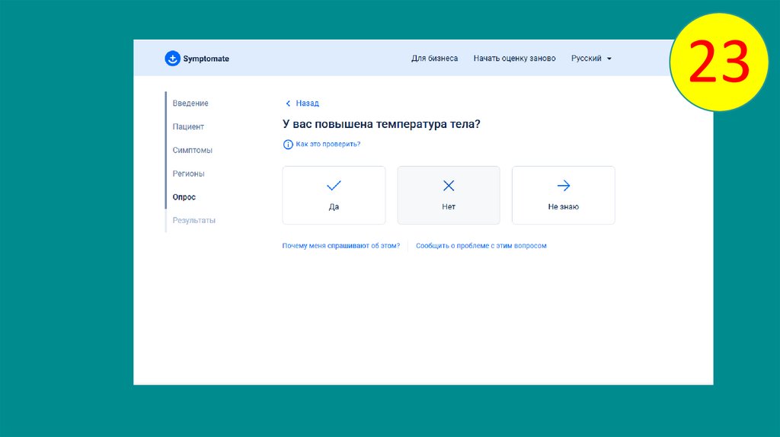Click the info icon beside 'Как это проверить?'
The height and width of the screenshot is (437, 780).
click(x=287, y=144)
